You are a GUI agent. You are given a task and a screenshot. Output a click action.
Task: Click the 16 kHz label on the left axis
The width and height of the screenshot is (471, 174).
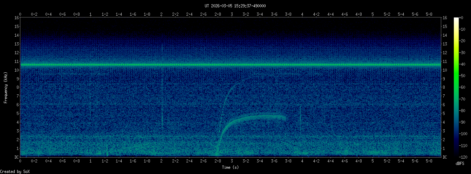pos(16,18)
